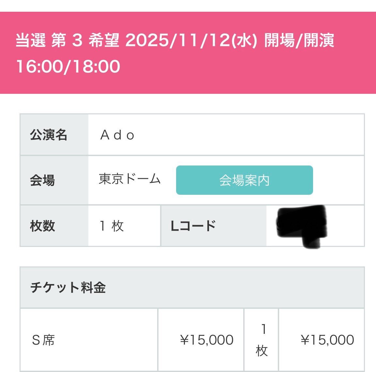Click the 16:00/18:00 door and start times

68,66
